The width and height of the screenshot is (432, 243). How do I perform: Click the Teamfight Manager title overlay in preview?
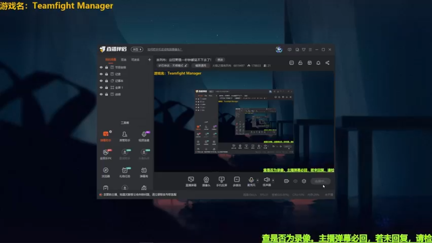coord(178,73)
